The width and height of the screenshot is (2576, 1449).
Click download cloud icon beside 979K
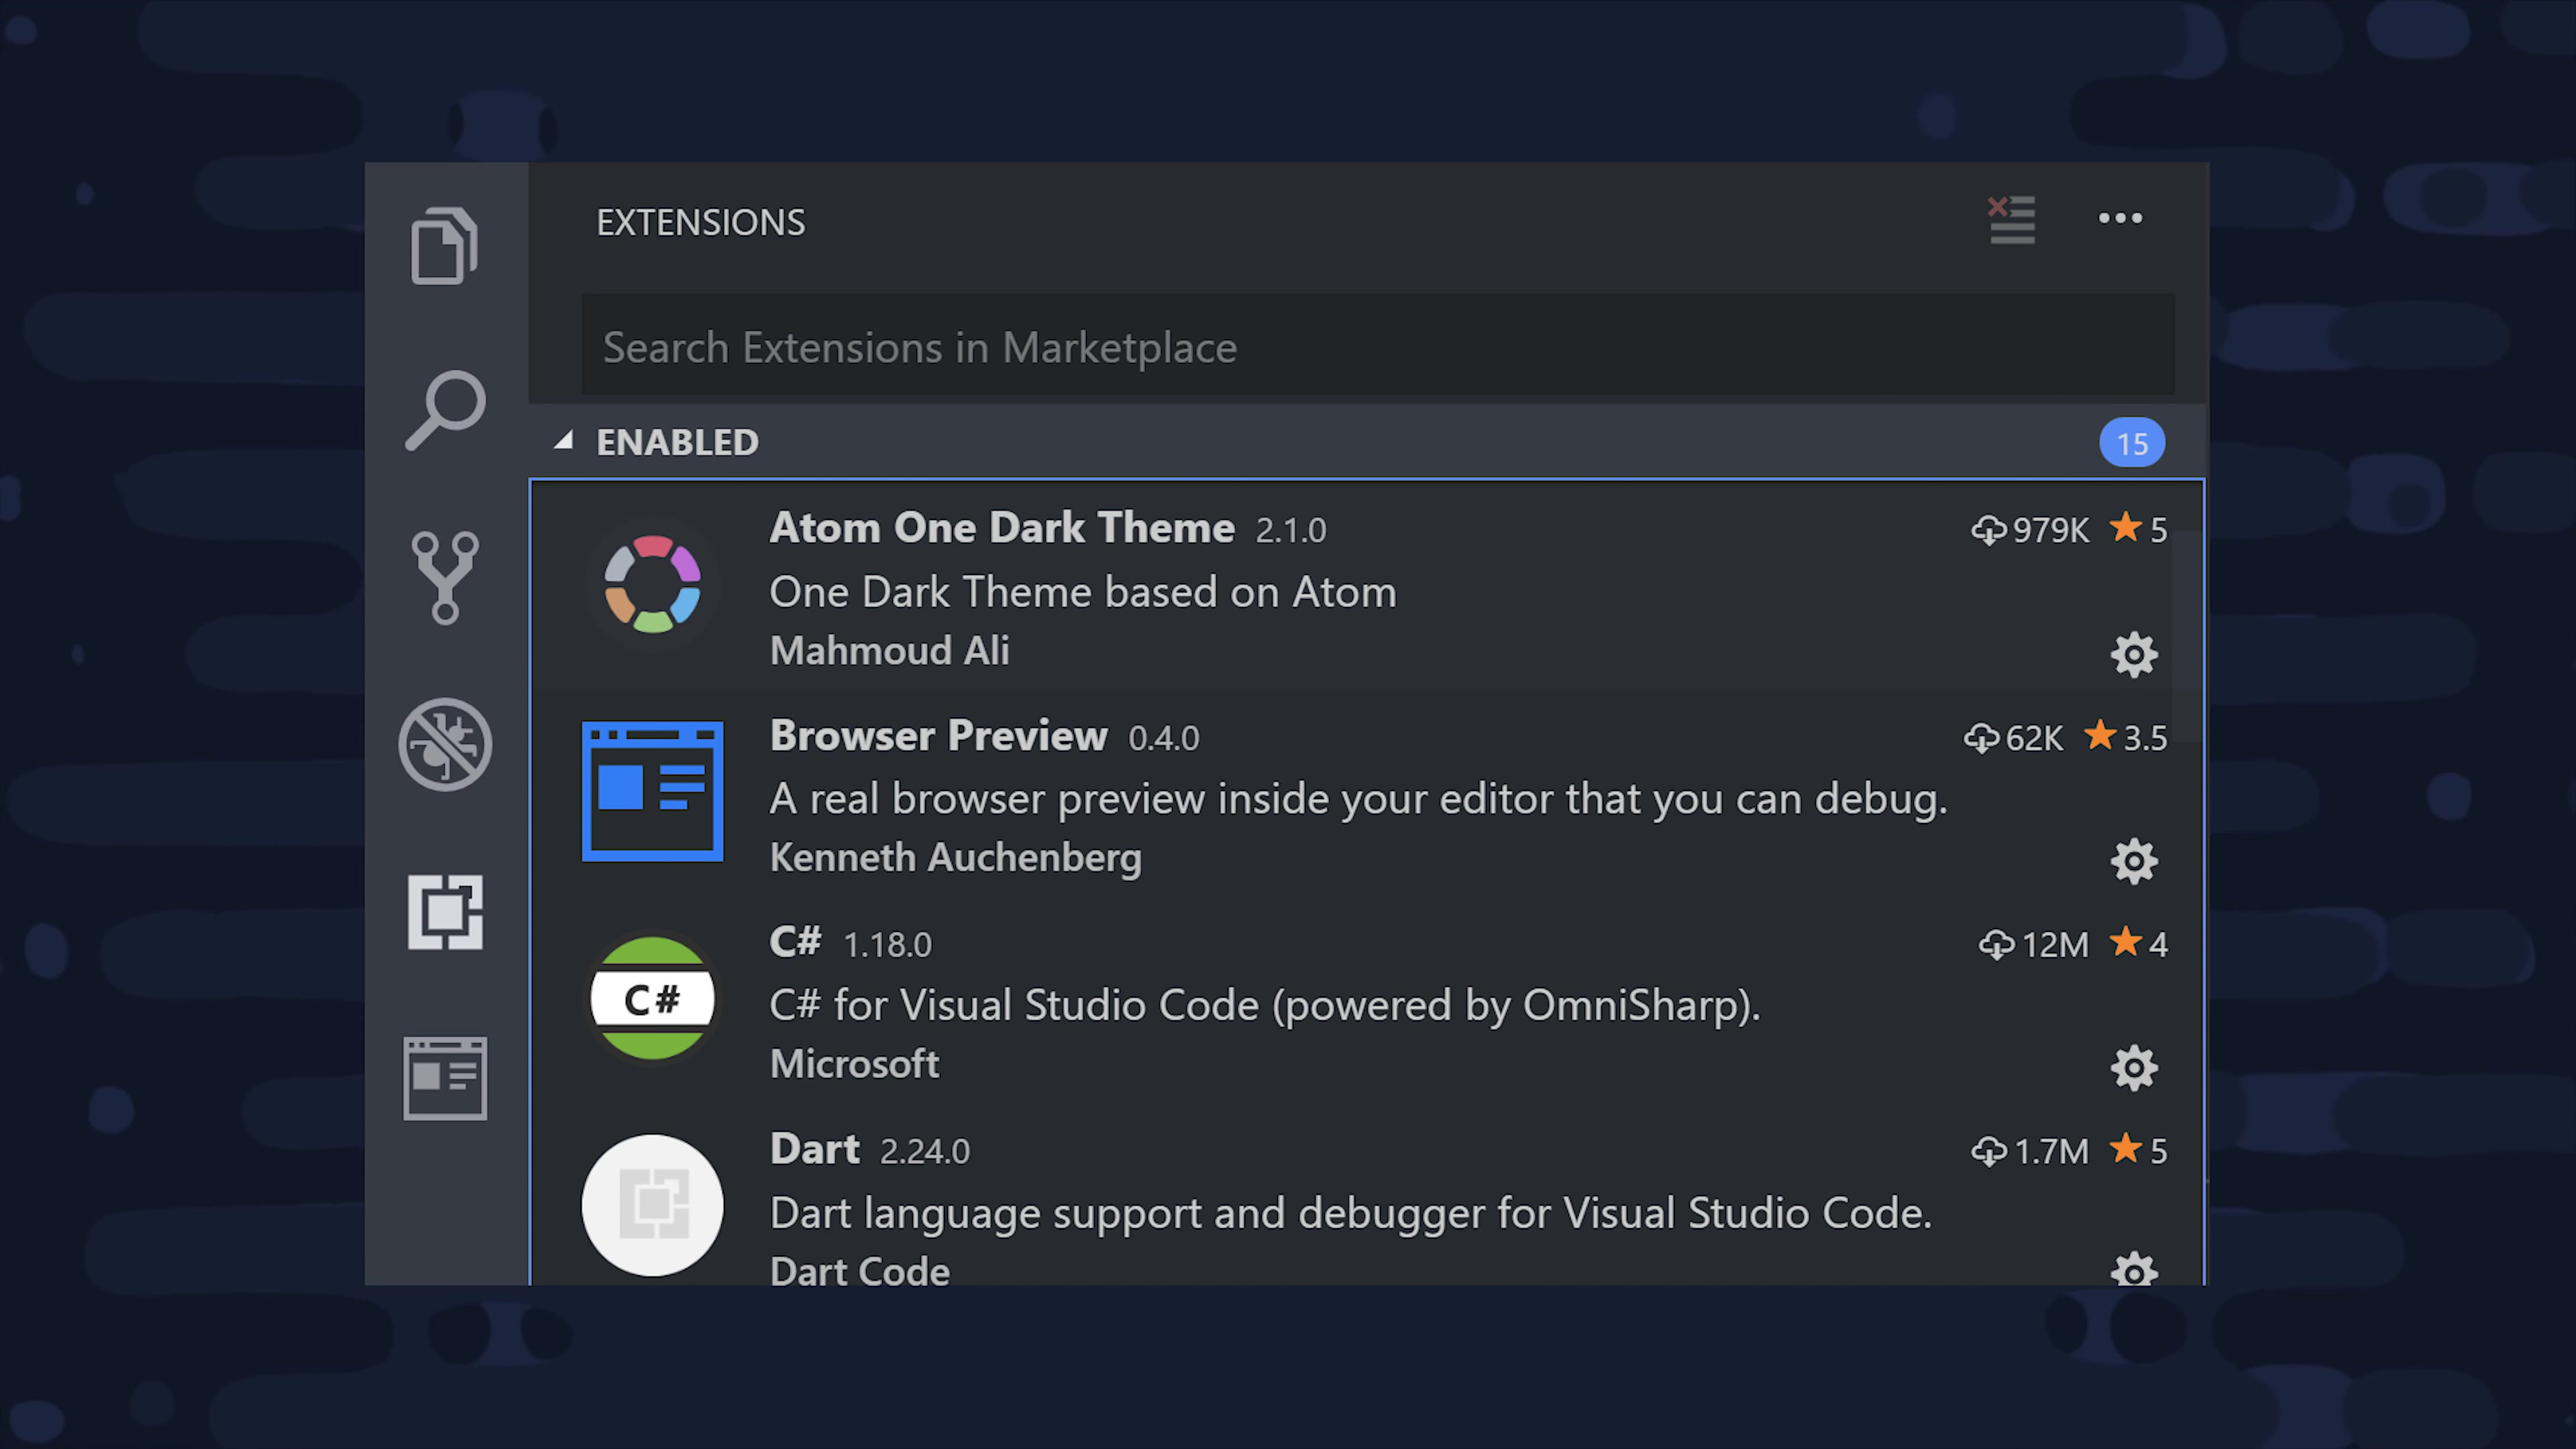click(1988, 530)
